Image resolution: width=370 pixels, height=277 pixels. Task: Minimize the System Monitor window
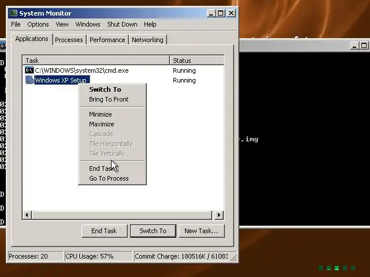(212, 13)
